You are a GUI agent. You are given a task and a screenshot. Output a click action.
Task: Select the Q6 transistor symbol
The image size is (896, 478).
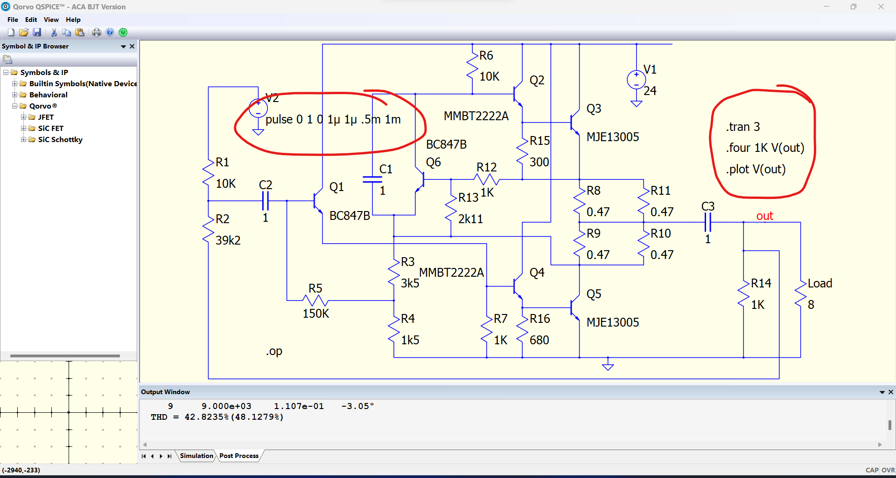click(420, 179)
